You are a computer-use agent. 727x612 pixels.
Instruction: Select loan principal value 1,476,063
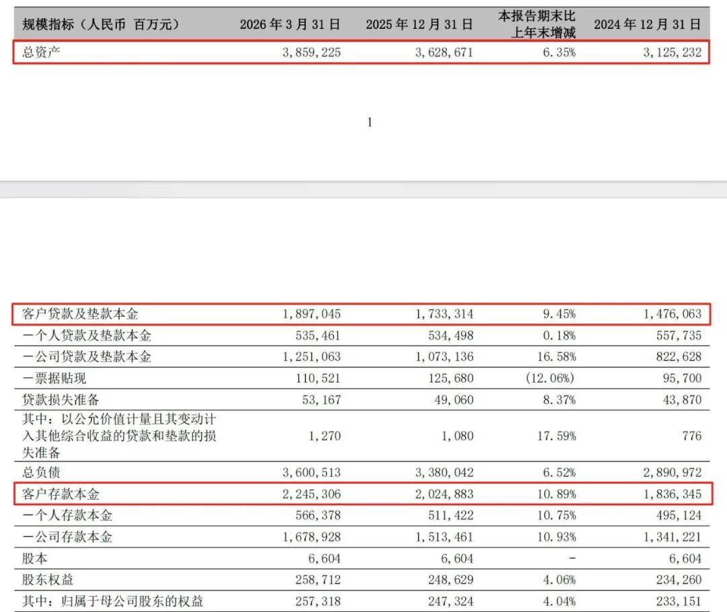(x=672, y=314)
